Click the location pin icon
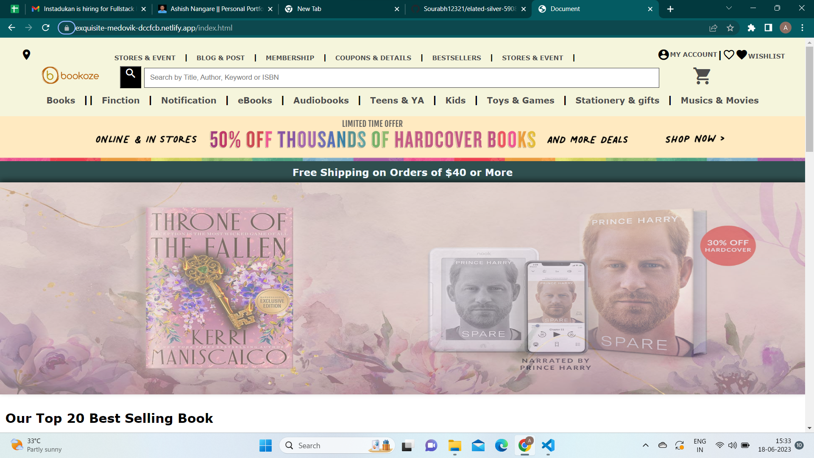Image resolution: width=814 pixels, height=458 pixels. pyautogui.click(x=26, y=55)
